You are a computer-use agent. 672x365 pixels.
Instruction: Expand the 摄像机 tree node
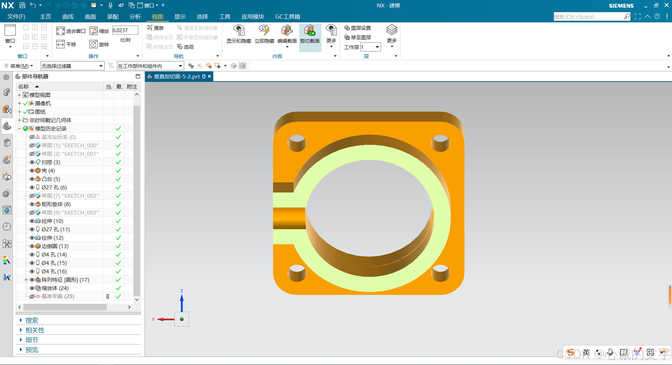tap(20, 103)
